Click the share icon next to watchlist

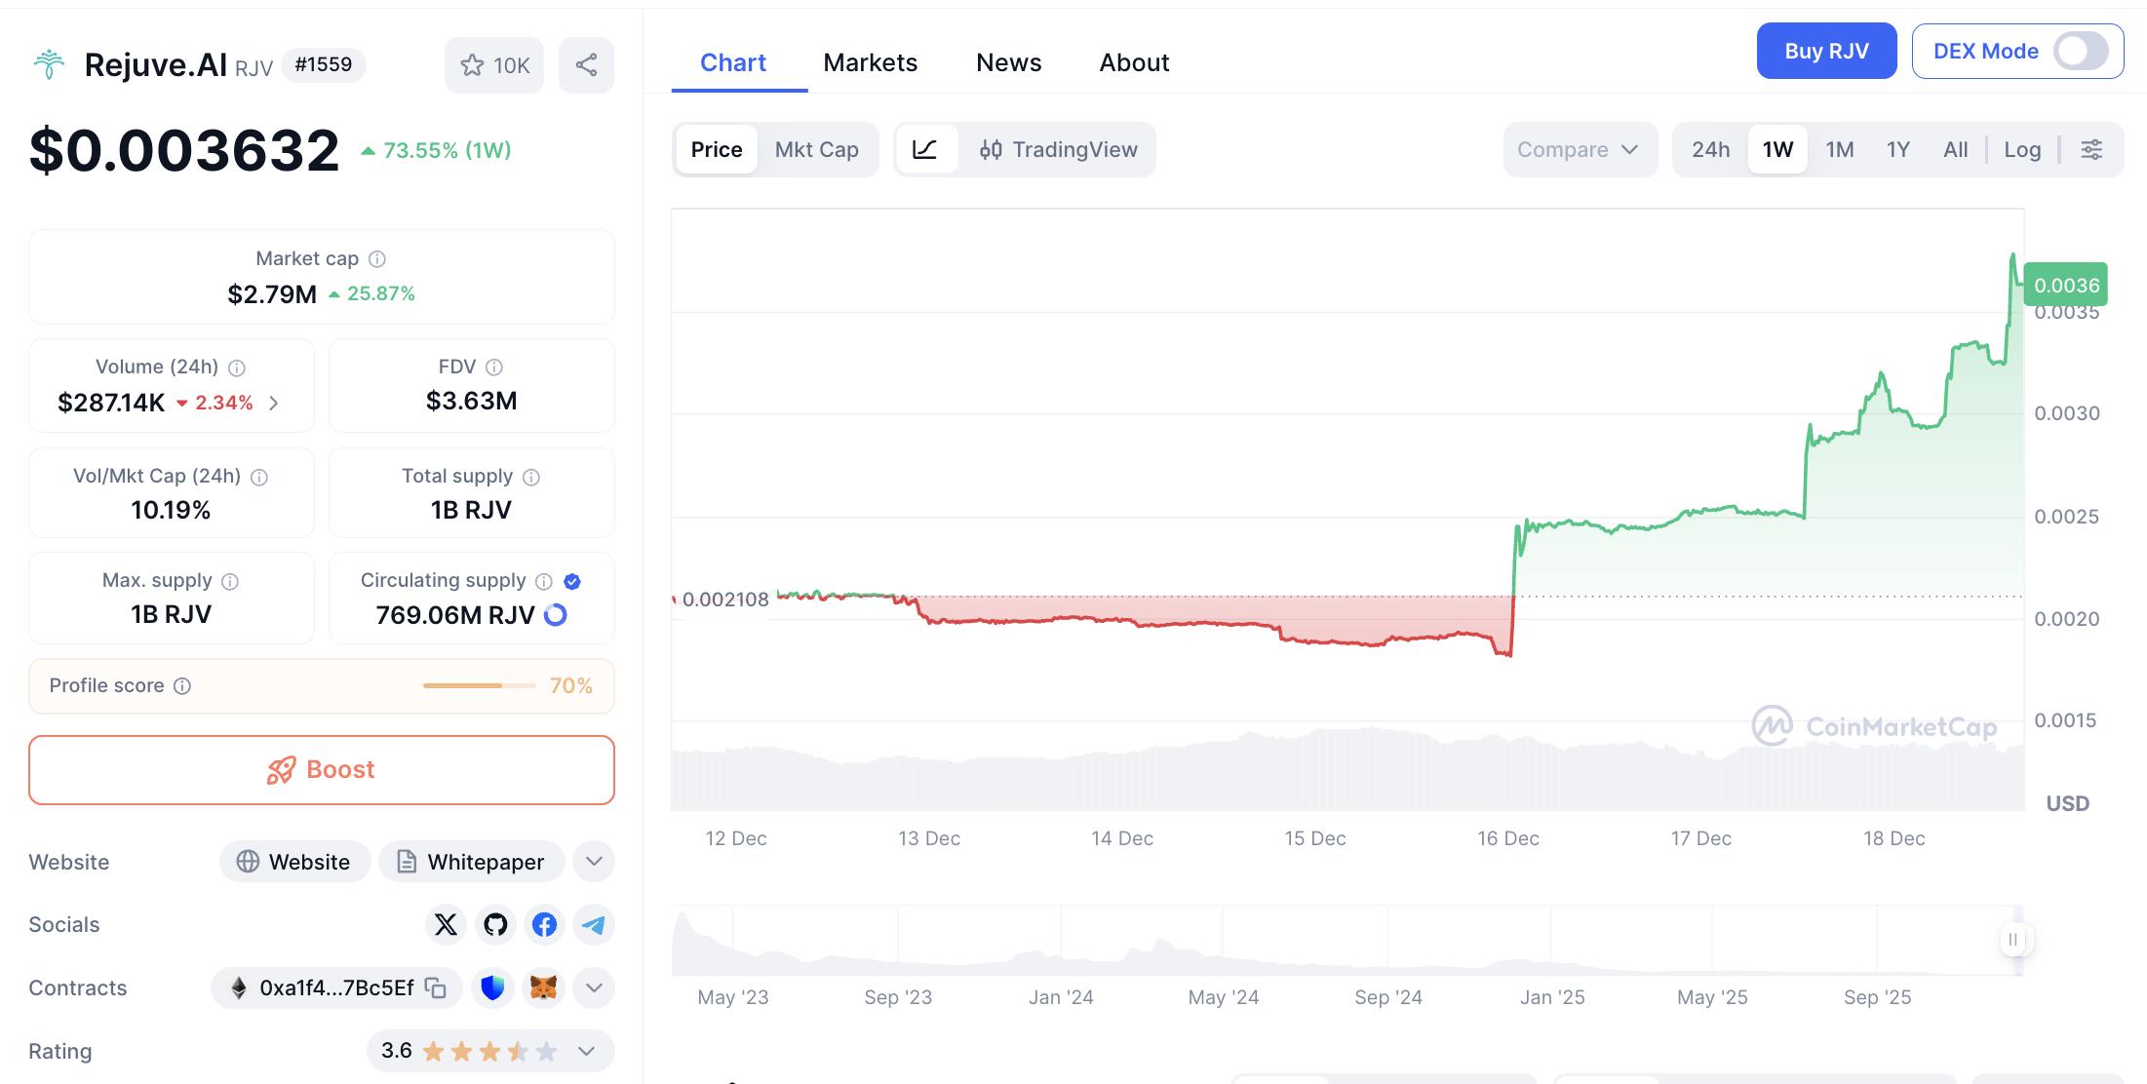pyautogui.click(x=586, y=65)
